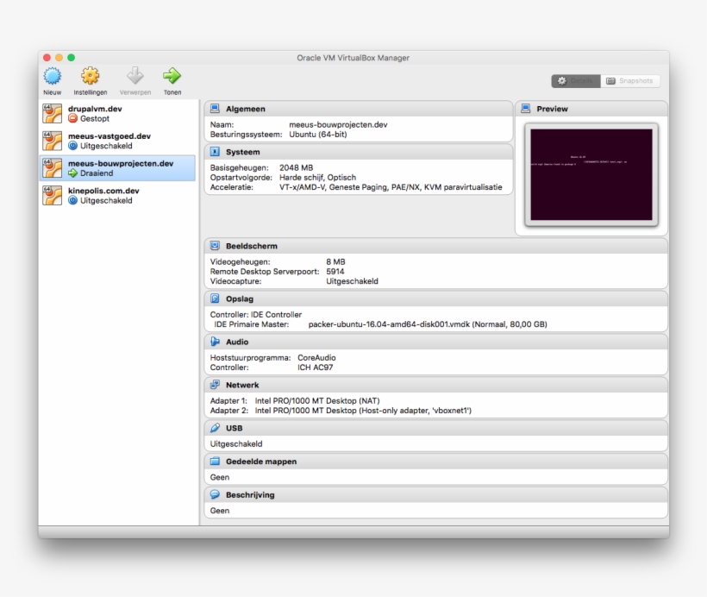The width and height of the screenshot is (707, 597).
Task: Click the 8 MB video memory value
Action: pos(335,261)
